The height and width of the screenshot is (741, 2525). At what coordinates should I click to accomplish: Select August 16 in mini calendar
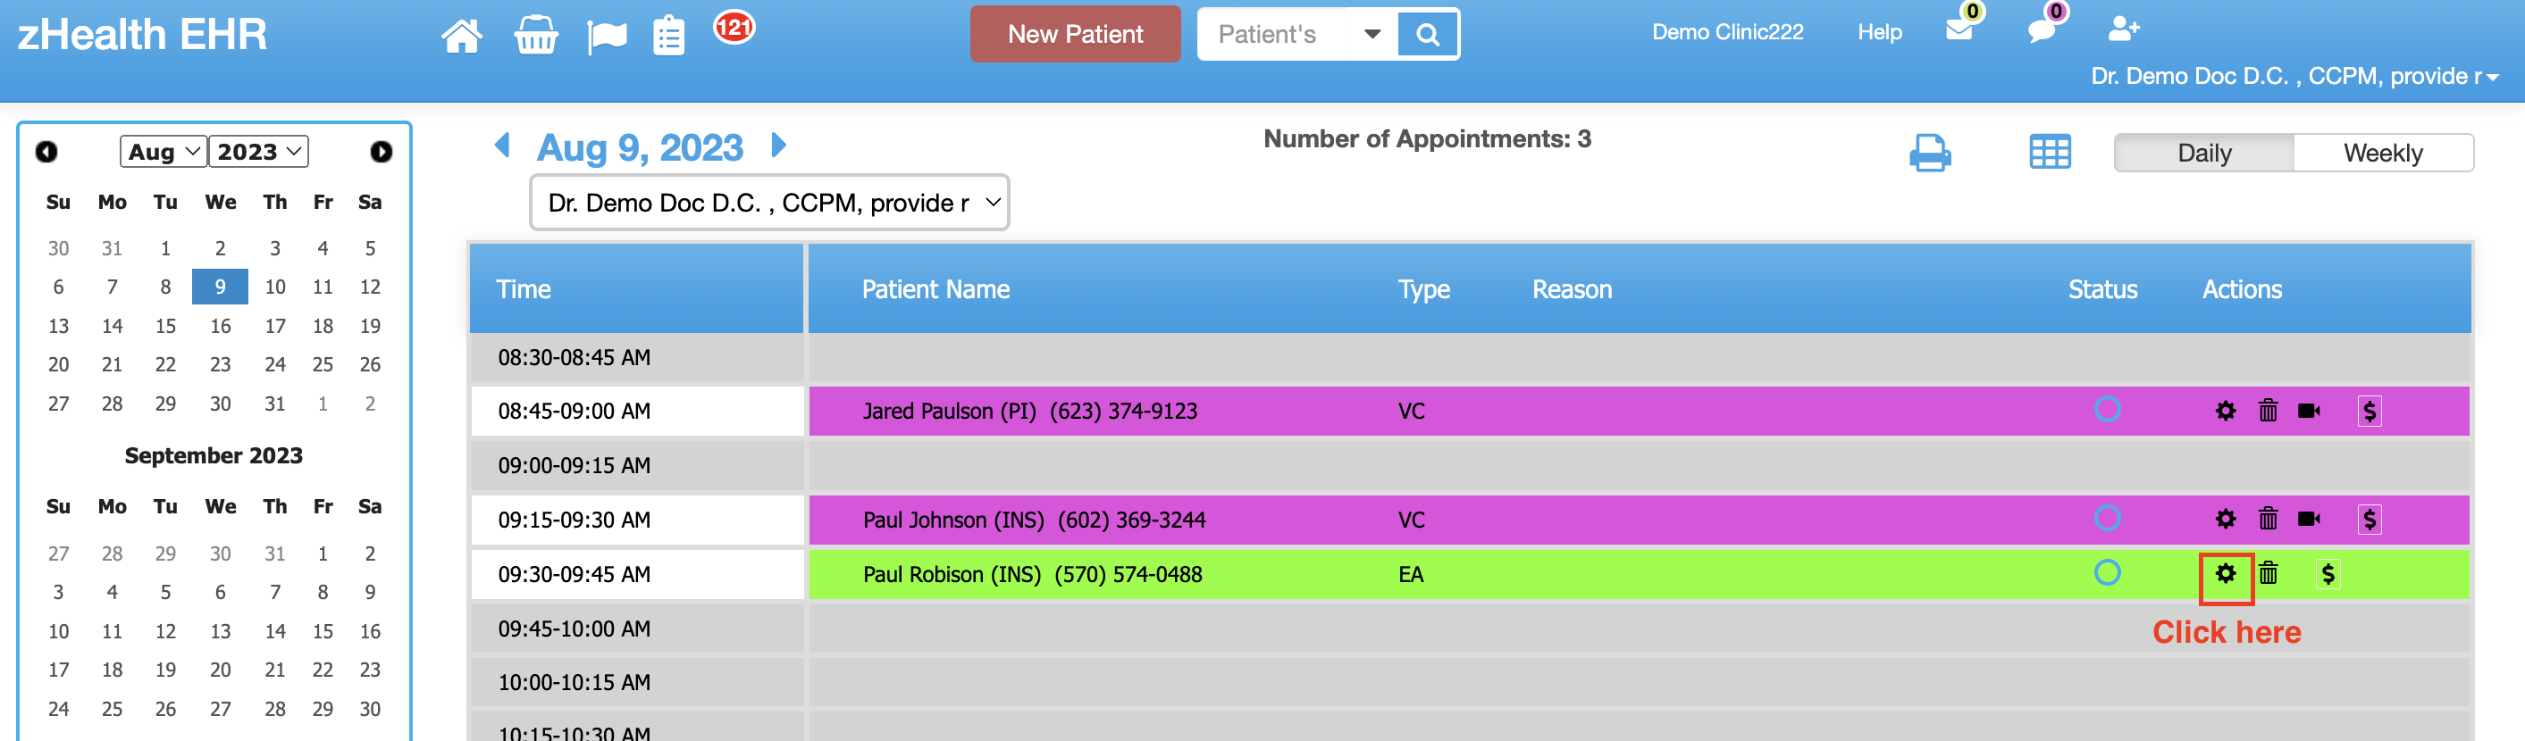point(221,326)
